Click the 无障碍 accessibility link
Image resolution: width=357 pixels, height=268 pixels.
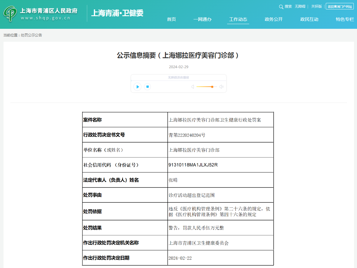pos(300,6)
